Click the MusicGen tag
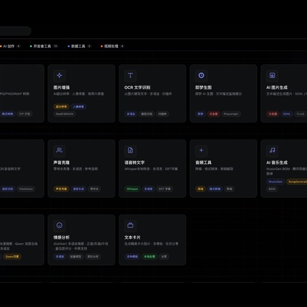 click(x=276, y=182)
